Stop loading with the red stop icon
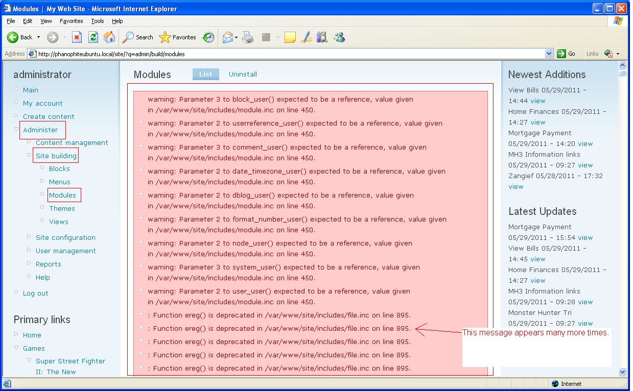 pyautogui.click(x=78, y=37)
